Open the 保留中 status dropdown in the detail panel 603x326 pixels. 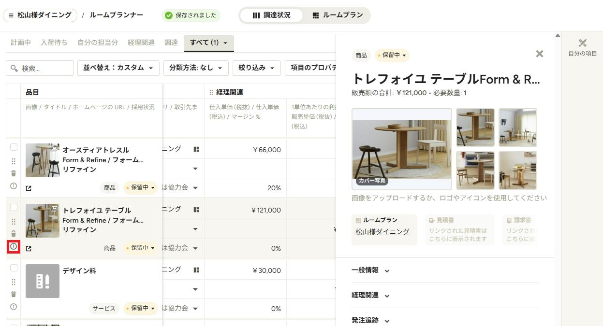click(392, 55)
